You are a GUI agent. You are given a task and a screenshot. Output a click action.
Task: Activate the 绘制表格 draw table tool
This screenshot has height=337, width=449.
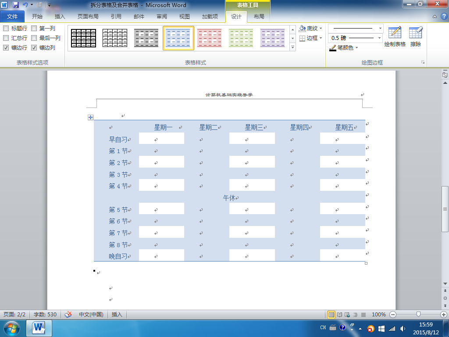(395, 36)
